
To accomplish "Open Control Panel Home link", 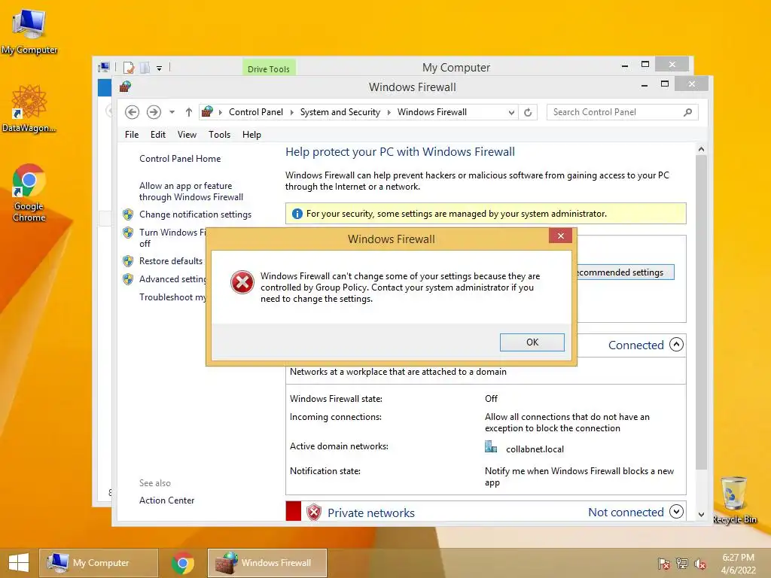I will coord(180,159).
